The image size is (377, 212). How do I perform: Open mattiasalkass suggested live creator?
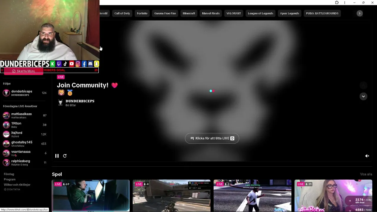click(25, 115)
